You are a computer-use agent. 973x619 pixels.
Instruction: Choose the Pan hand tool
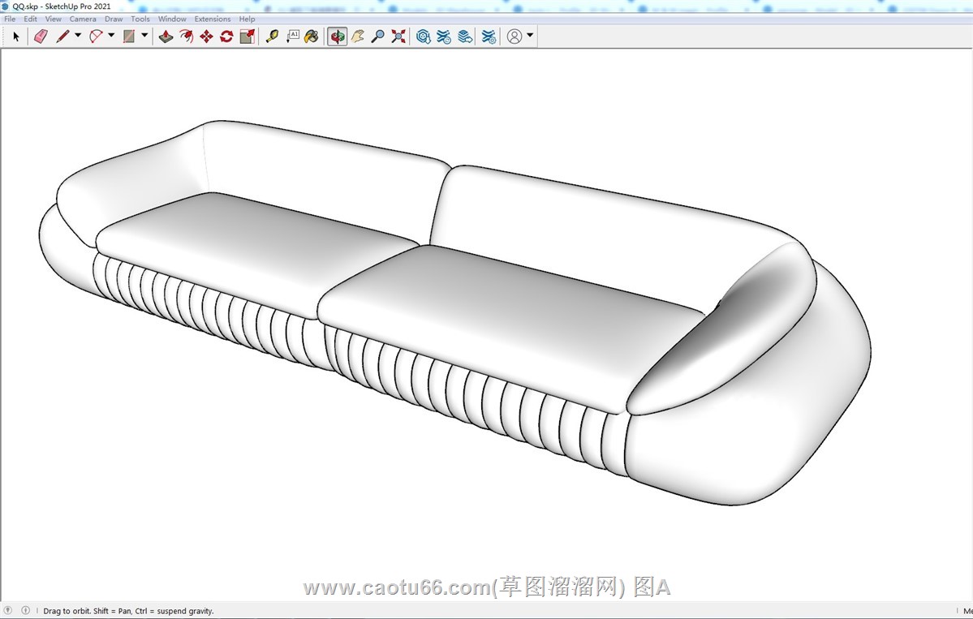tap(357, 37)
